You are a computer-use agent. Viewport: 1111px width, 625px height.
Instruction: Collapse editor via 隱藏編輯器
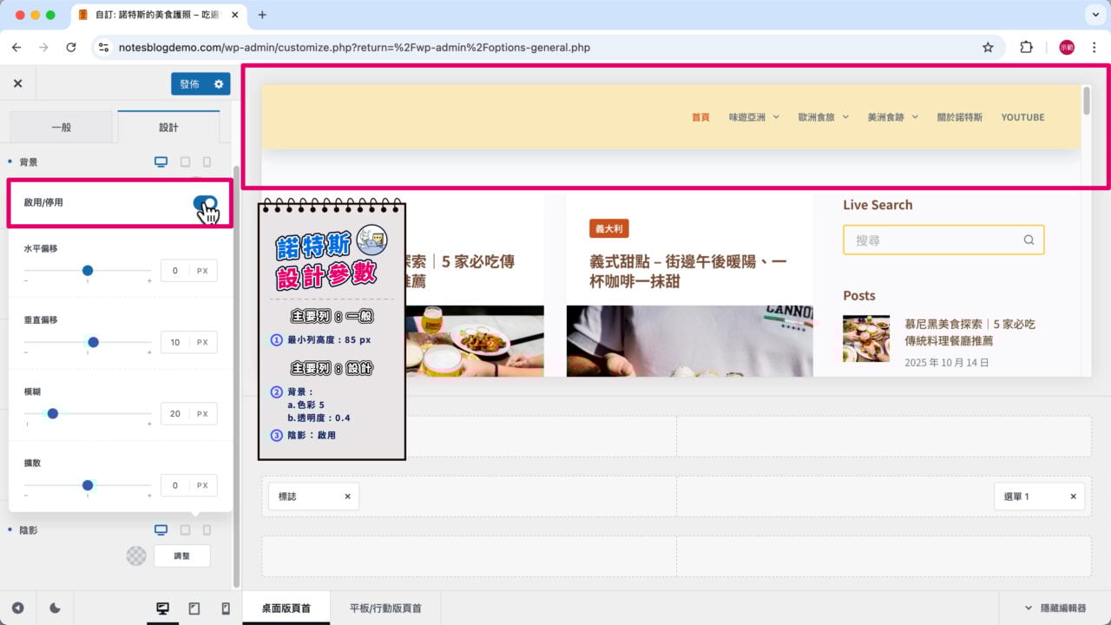coord(1055,609)
